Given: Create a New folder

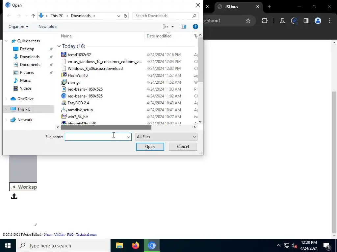Looking at the screenshot, I should [48, 27].
